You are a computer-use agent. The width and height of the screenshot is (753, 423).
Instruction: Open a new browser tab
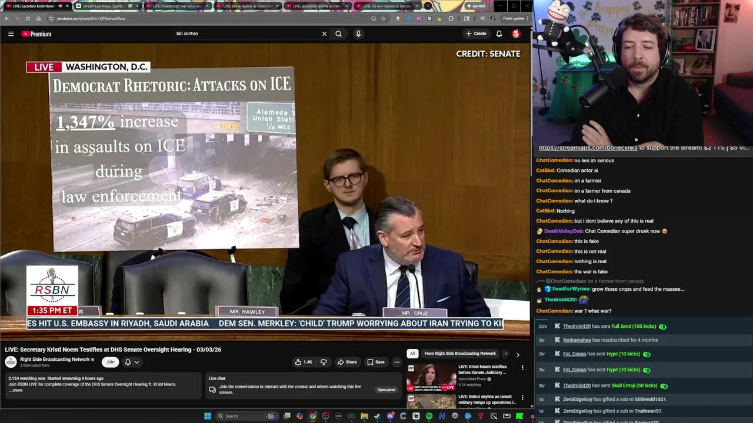tap(429, 6)
